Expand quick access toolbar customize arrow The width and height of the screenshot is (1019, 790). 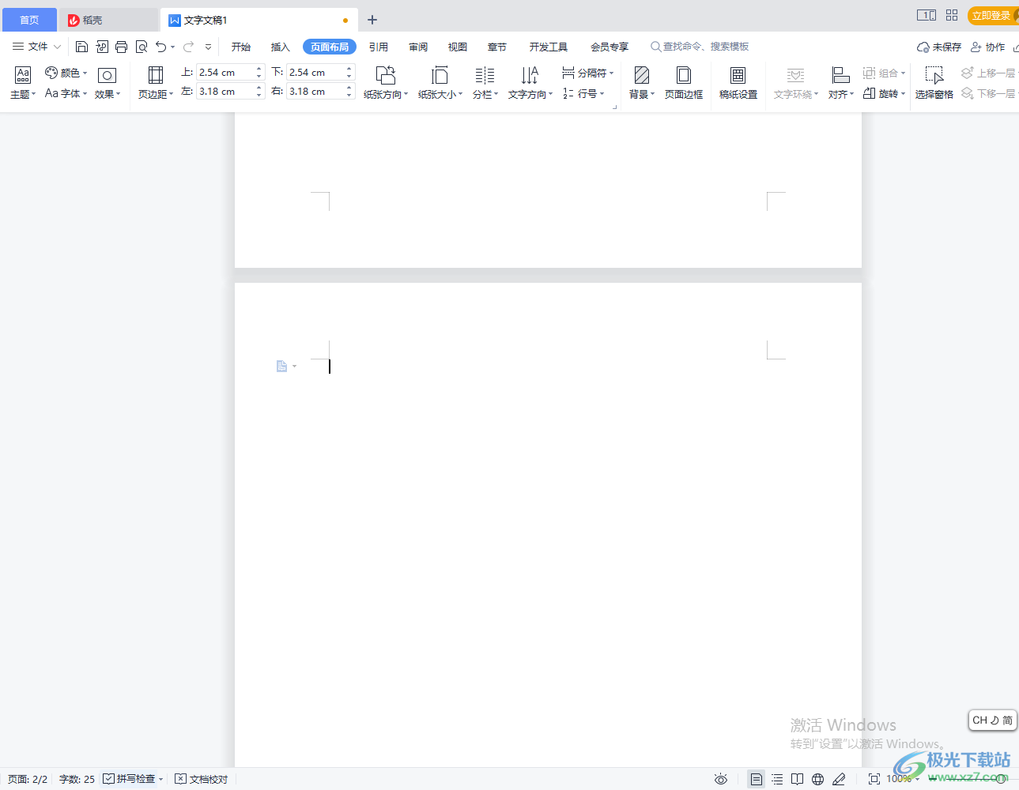[209, 47]
